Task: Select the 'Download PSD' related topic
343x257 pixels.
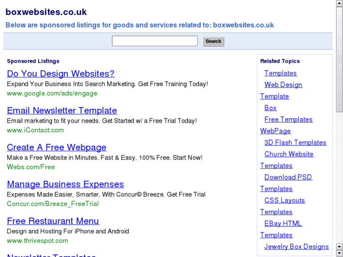Action: tap(288, 177)
